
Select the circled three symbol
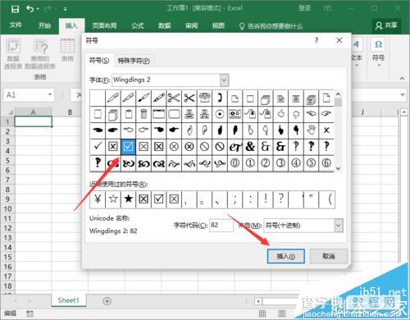pos(280,163)
